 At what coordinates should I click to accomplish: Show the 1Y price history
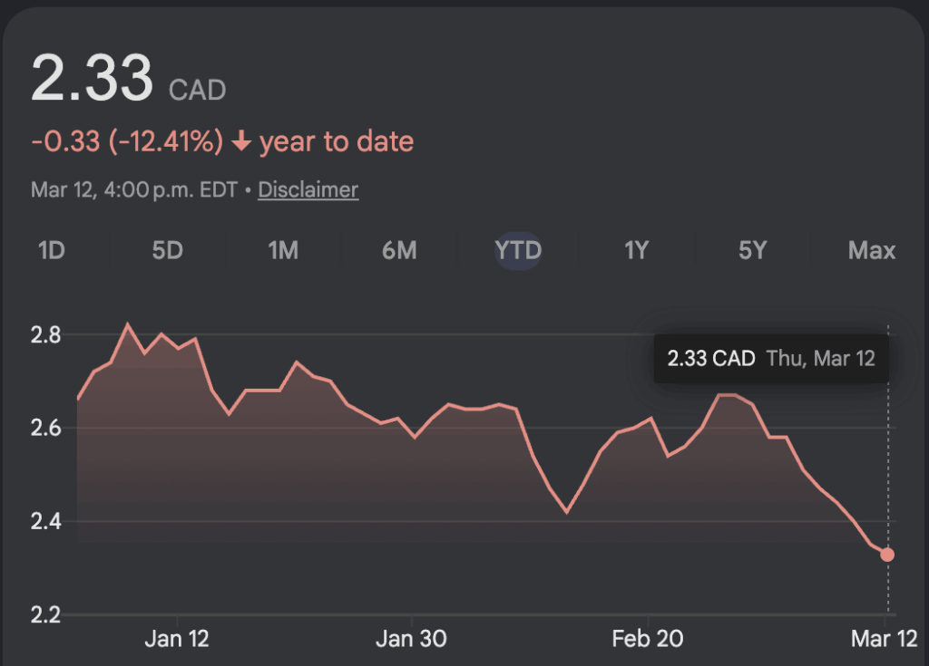[636, 250]
